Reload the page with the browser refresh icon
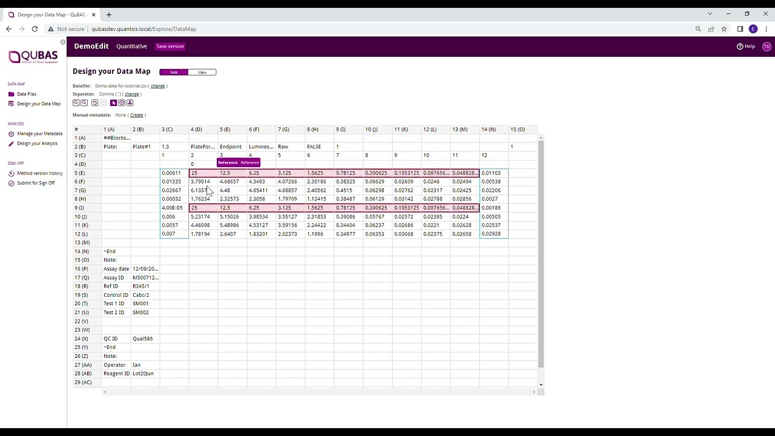 pyautogui.click(x=35, y=29)
